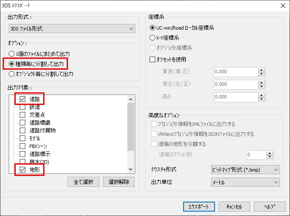Select 1個のファイルにまとめて出力 radio option
Screen dimensions: 290x216
[x=12, y=54]
